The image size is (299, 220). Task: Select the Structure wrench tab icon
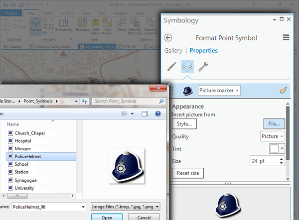[203, 67]
